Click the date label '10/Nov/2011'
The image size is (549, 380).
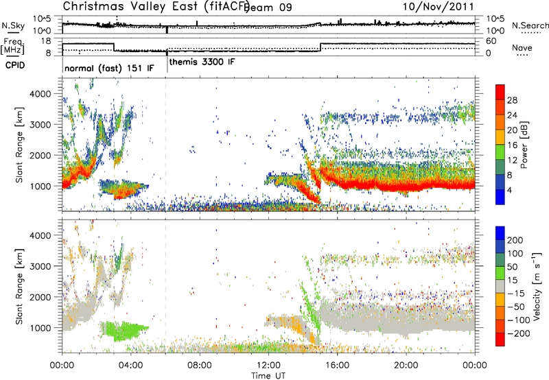[x=438, y=7]
